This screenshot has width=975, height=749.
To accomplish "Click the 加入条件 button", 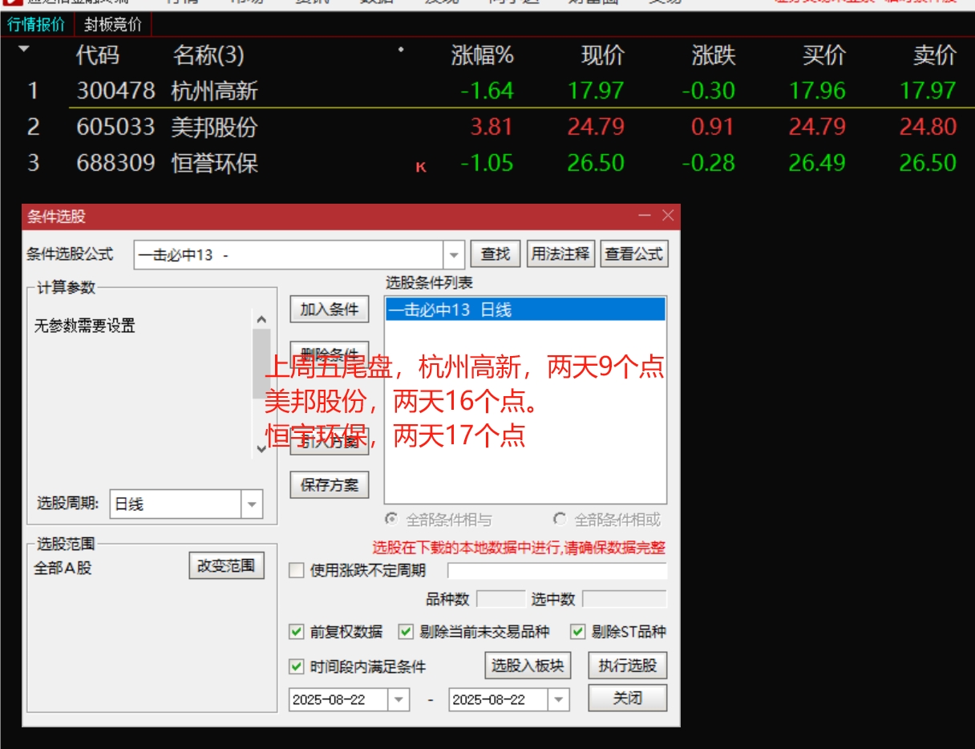I will (330, 310).
